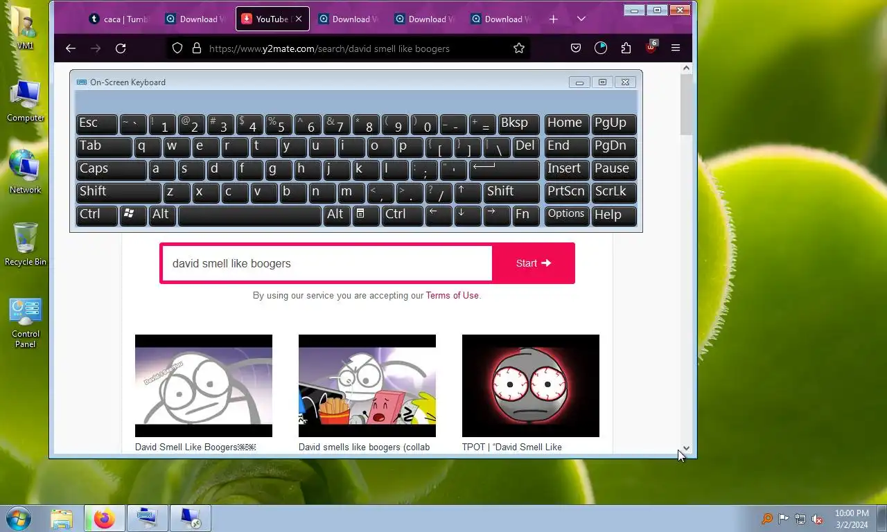
Task: Go back using Firefox back arrow
Action: coord(70,48)
